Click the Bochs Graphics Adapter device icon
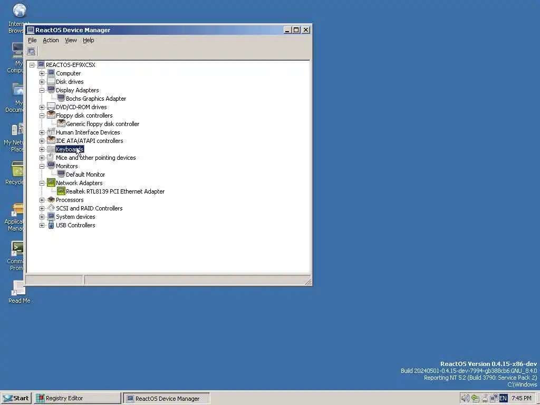The height and width of the screenshot is (405, 540). tap(61, 99)
